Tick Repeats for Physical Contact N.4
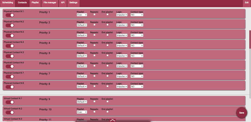The image size is (251, 122). tap(94, 45)
